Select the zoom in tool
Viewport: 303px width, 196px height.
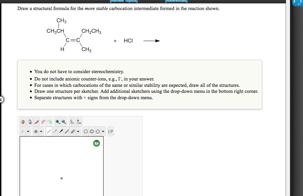58,122
